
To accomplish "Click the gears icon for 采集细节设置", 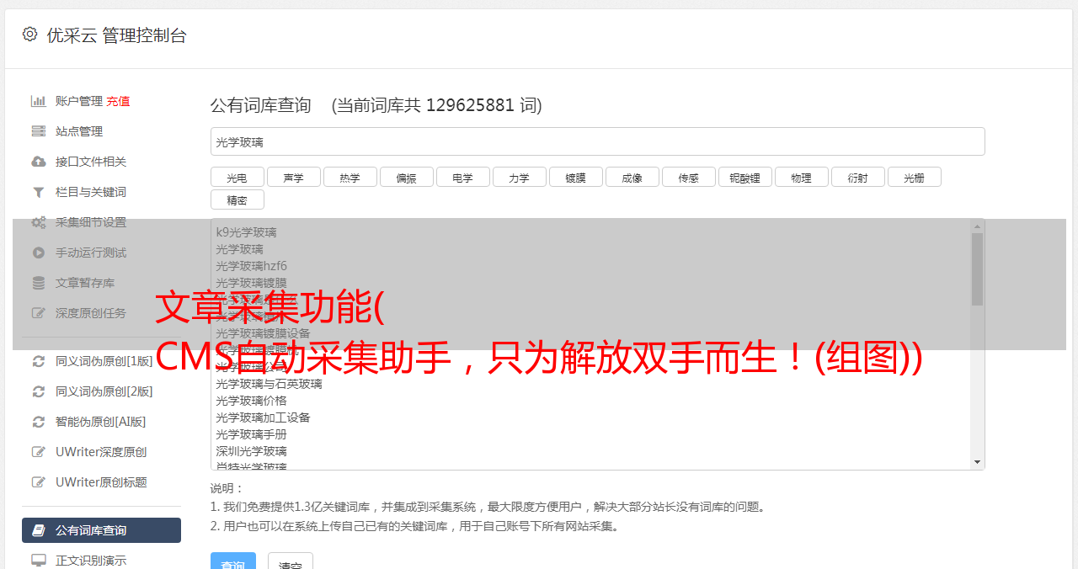I will coord(38,222).
